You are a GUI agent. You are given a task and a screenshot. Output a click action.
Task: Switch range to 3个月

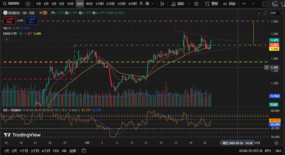point(35,150)
